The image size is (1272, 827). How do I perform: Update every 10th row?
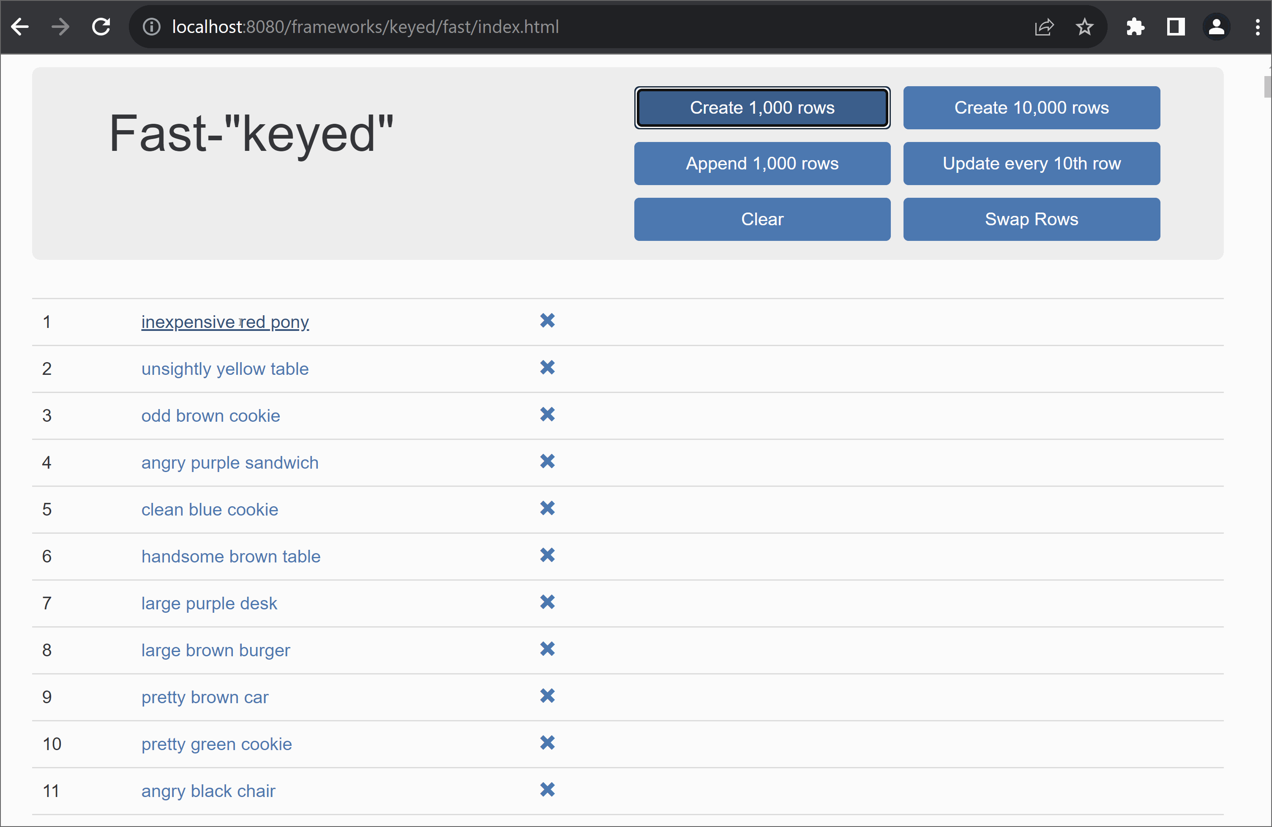click(1032, 164)
